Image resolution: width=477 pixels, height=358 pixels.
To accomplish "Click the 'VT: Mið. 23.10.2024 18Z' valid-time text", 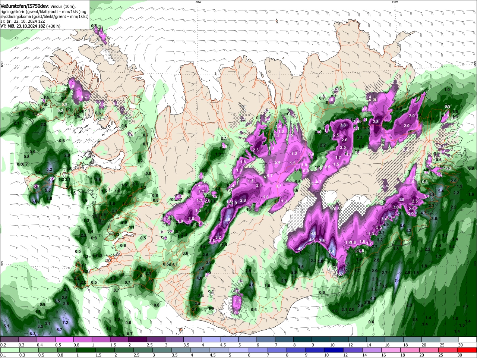I will pos(23,26).
